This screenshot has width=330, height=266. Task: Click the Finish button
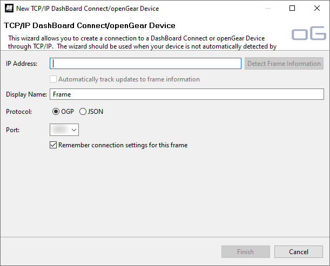246,251
